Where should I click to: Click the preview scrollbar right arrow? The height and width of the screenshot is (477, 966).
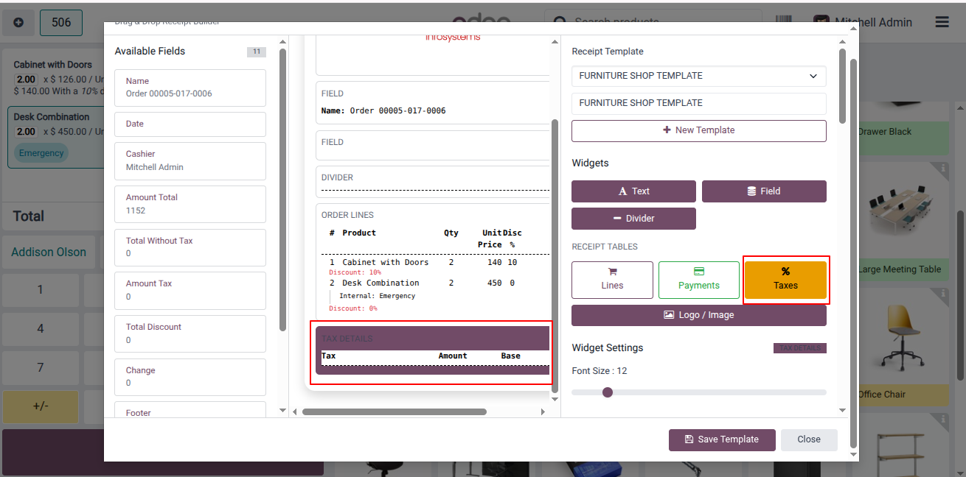click(543, 411)
